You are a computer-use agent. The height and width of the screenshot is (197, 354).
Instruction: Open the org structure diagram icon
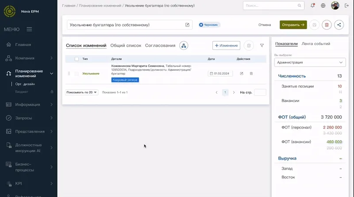(184, 45)
